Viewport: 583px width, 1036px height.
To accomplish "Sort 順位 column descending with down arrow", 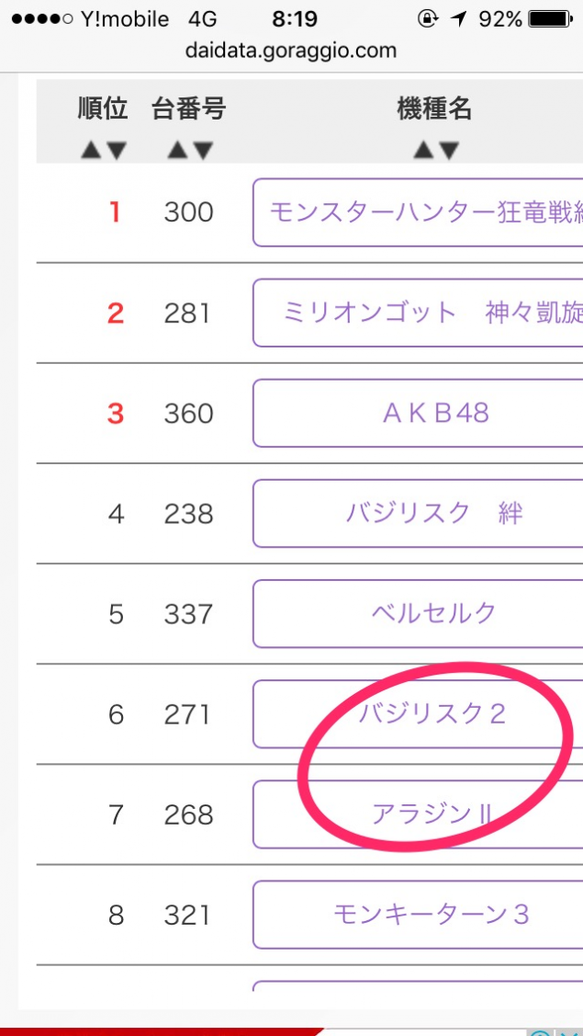I will click(x=117, y=152).
